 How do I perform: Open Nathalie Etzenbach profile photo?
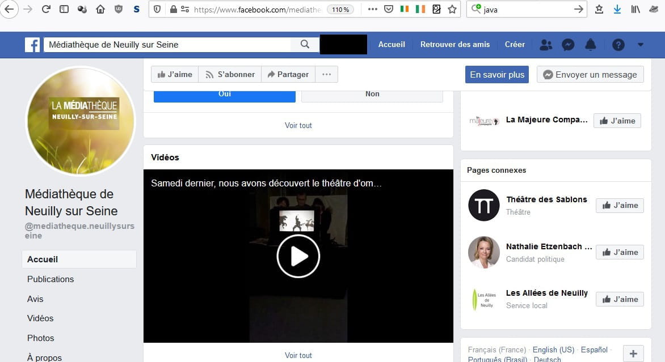coord(484,252)
